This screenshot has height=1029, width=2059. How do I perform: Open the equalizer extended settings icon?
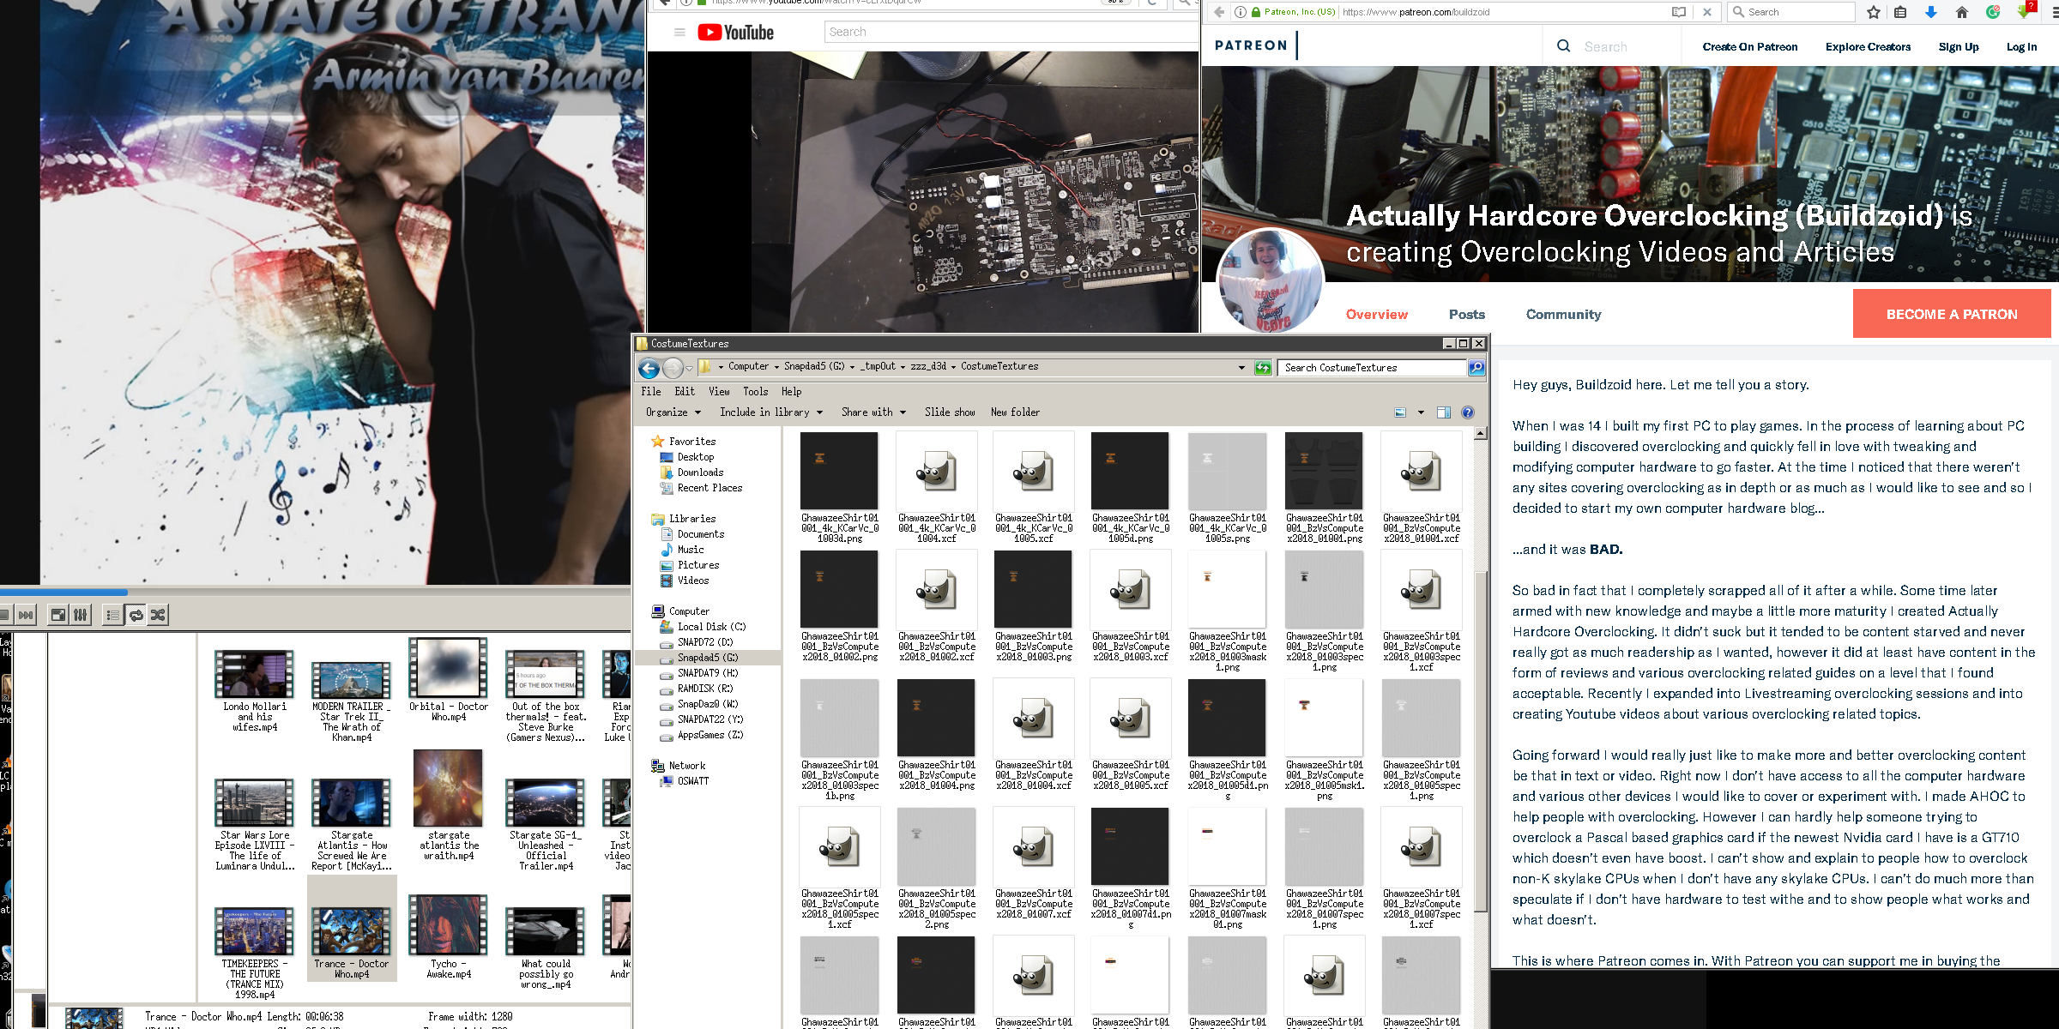tap(80, 615)
